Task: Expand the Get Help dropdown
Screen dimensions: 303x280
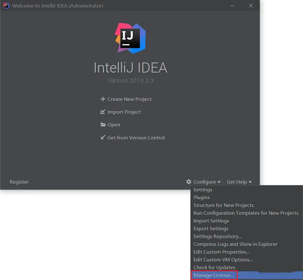Action: (239, 182)
